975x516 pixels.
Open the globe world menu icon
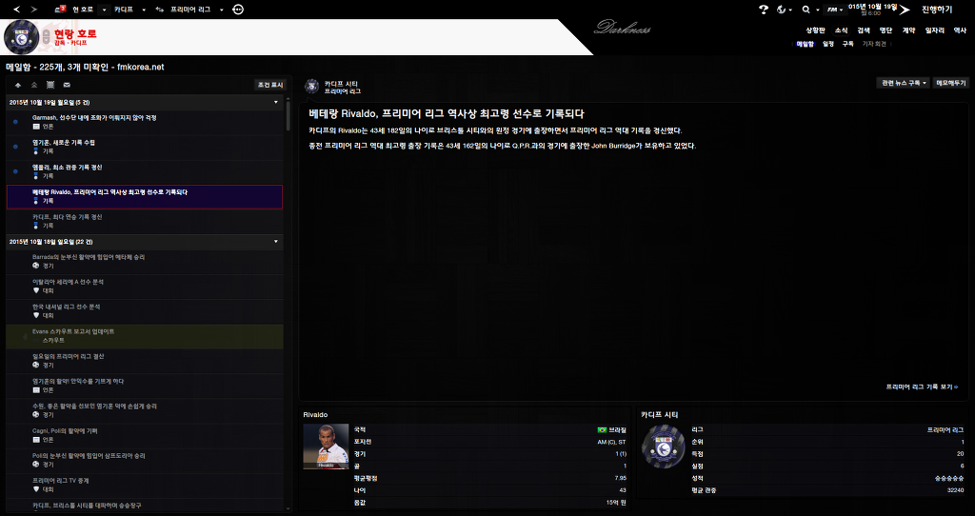(782, 10)
